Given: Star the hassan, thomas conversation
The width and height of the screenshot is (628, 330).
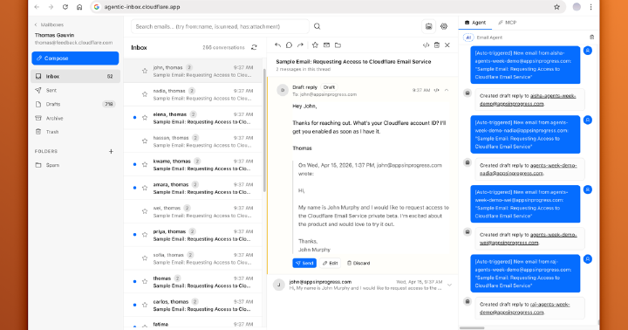Looking at the screenshot, I should click(x=145, y=141).
